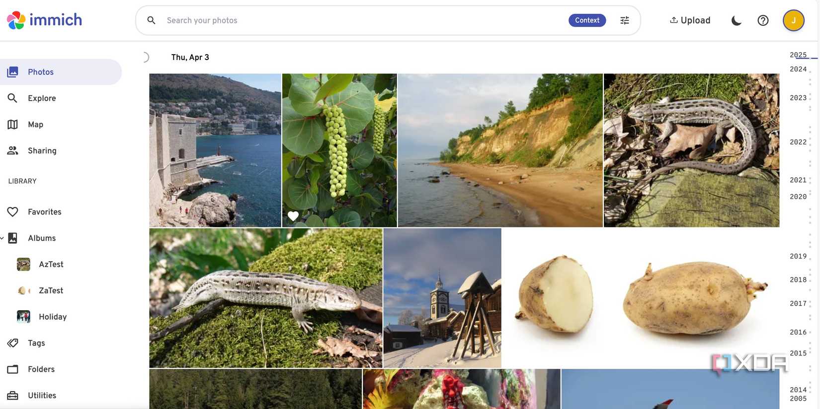Click the Immich logo
The image size is (820, 409).
44,20
